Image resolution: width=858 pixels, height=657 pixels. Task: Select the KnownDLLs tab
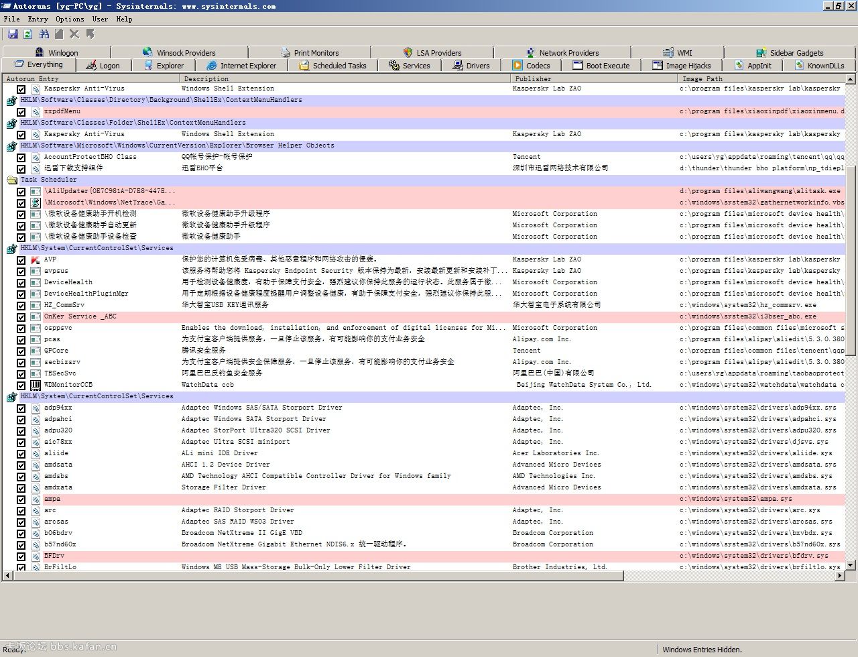(819, 66)
